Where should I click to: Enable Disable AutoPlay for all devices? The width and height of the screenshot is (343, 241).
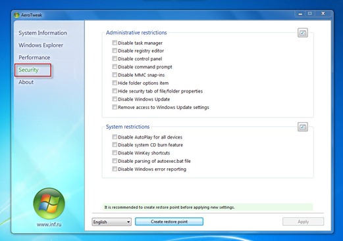115,137
